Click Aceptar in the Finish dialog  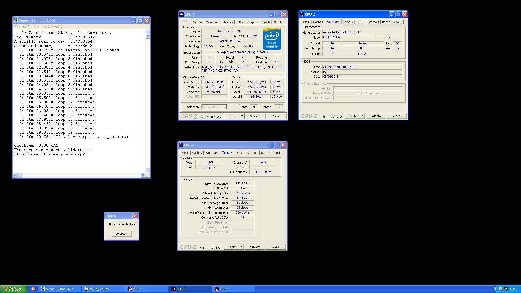[x=121, y=234]
